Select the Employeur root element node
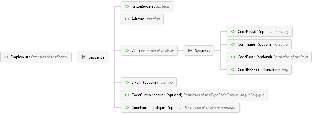 click(x=36, y=57)
